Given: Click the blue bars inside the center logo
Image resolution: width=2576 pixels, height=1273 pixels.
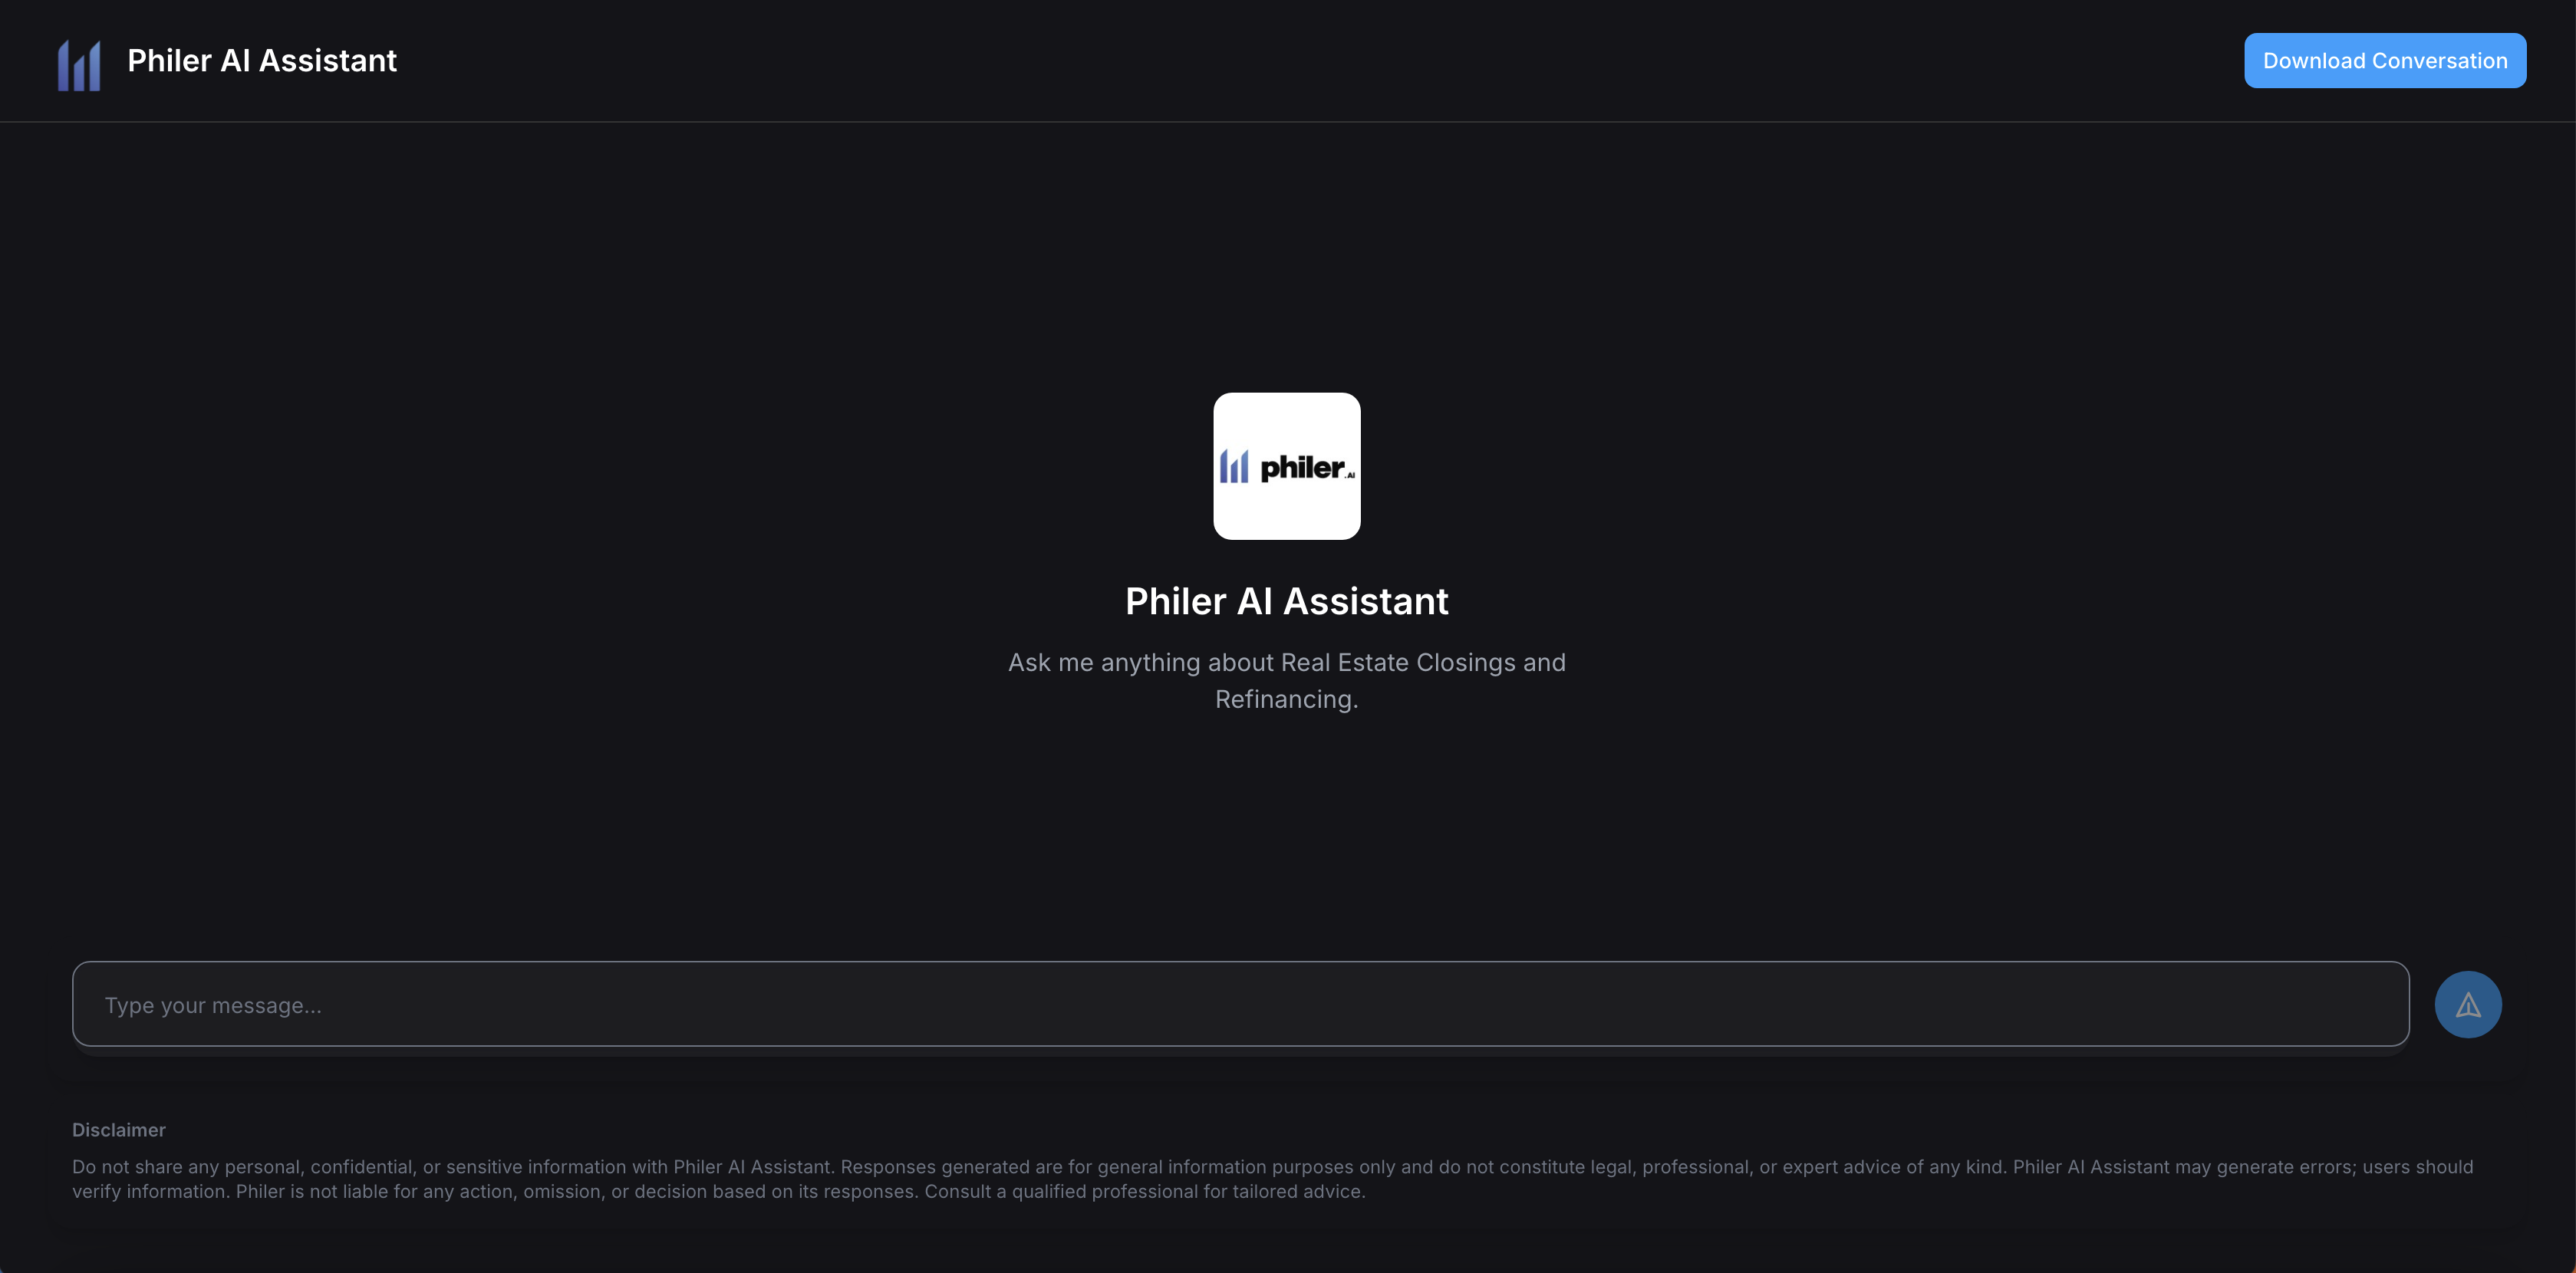Looking at the screenshot, I should (1234, 466).
